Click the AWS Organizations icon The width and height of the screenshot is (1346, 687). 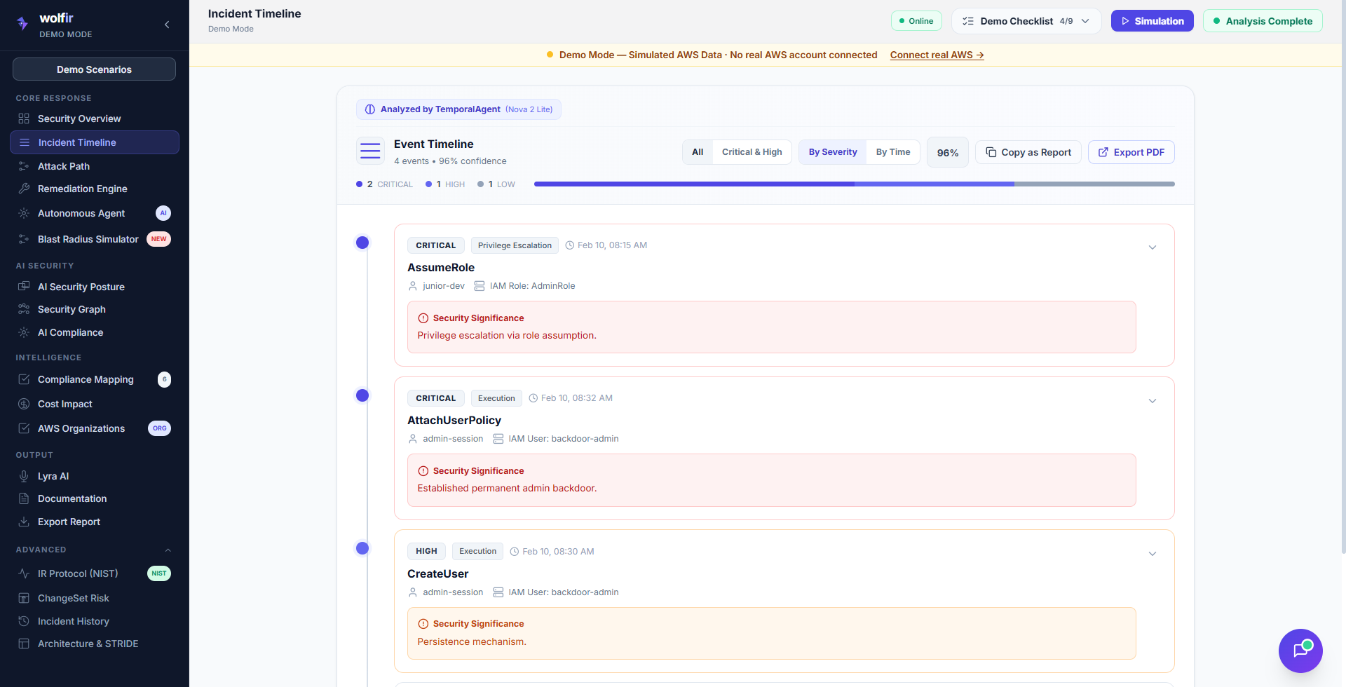[24, 428]
